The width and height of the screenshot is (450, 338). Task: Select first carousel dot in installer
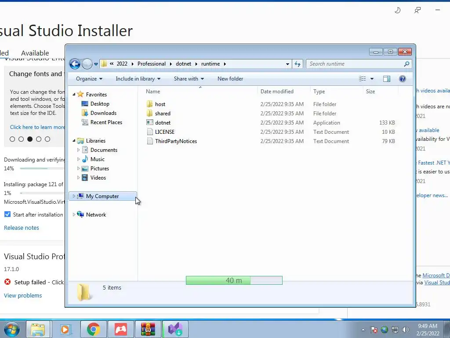point(12,139)
